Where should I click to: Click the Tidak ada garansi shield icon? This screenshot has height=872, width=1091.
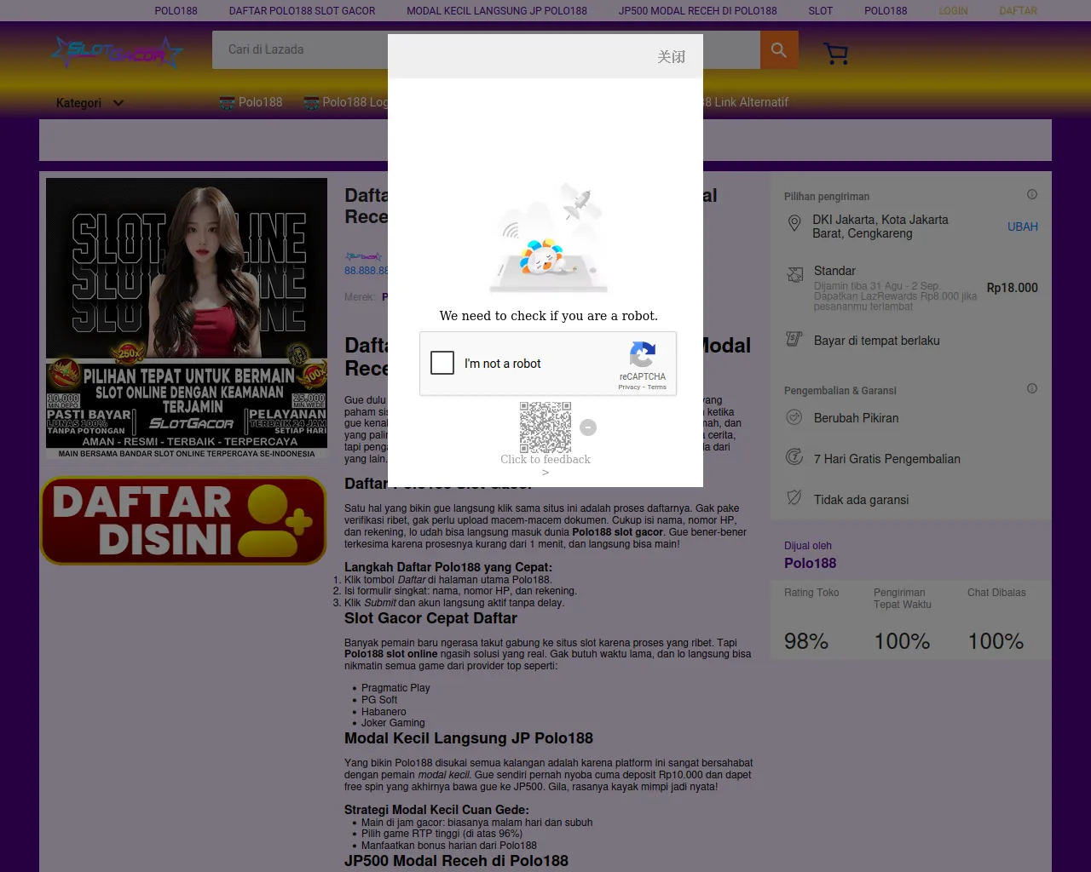click(794, 497)
